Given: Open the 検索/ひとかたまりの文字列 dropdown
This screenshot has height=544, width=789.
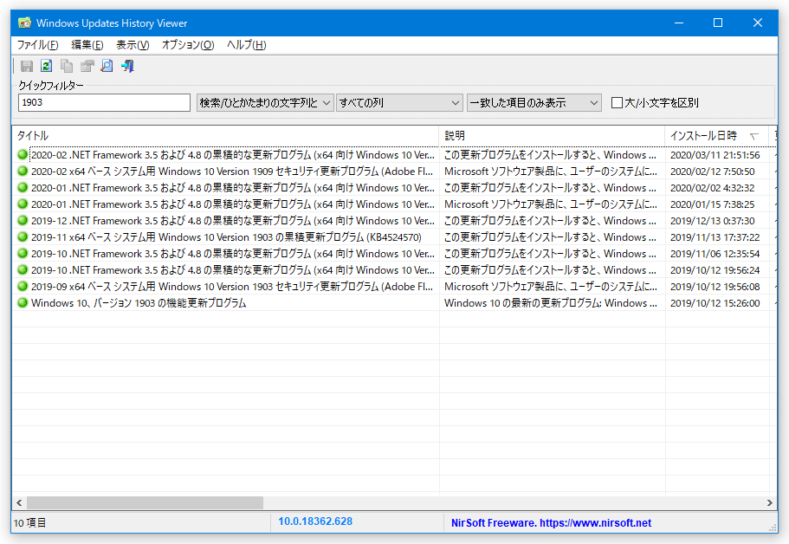Looking at the screenshot, I should (x=265, y=103).
